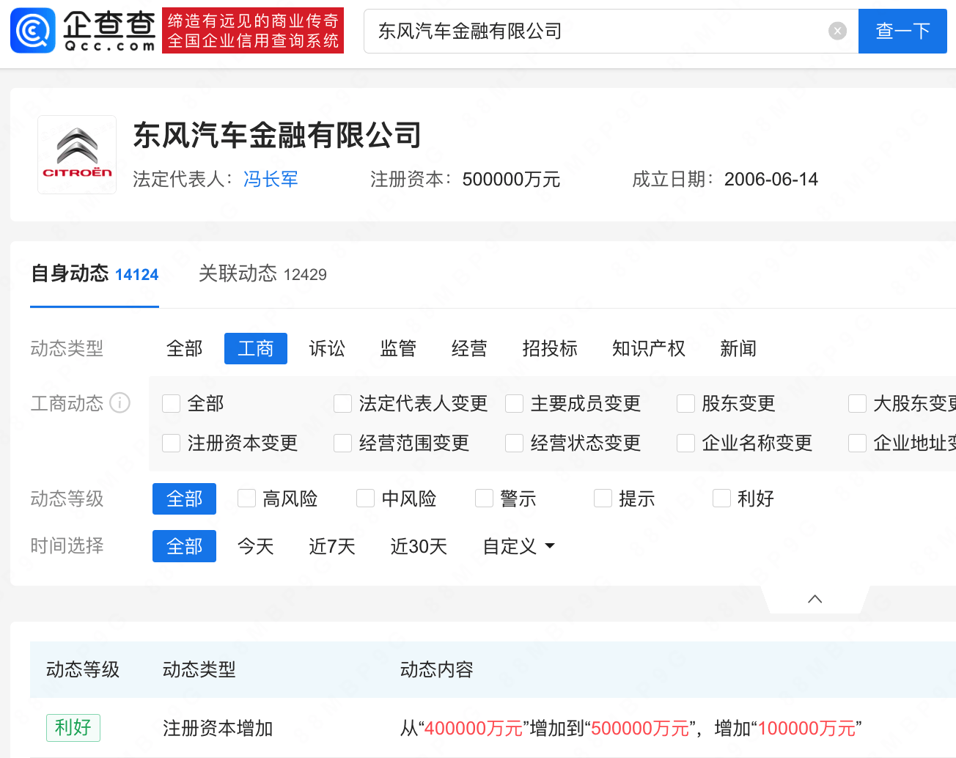Select the 工商 dynamic type filter
This screenshot has width=956, height=758.
[x=255, y=348]
